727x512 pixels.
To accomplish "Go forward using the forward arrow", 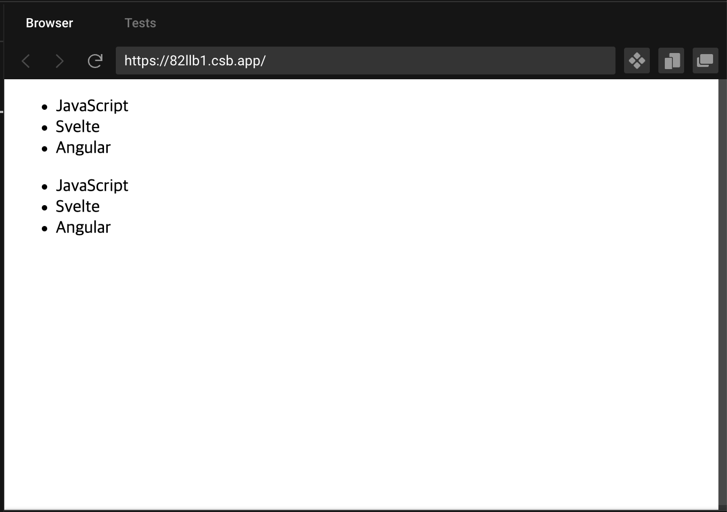I will point(60,61).
